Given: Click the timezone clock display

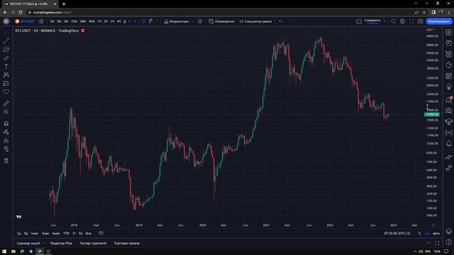Looking at the screenshot, I should point(397,233).
